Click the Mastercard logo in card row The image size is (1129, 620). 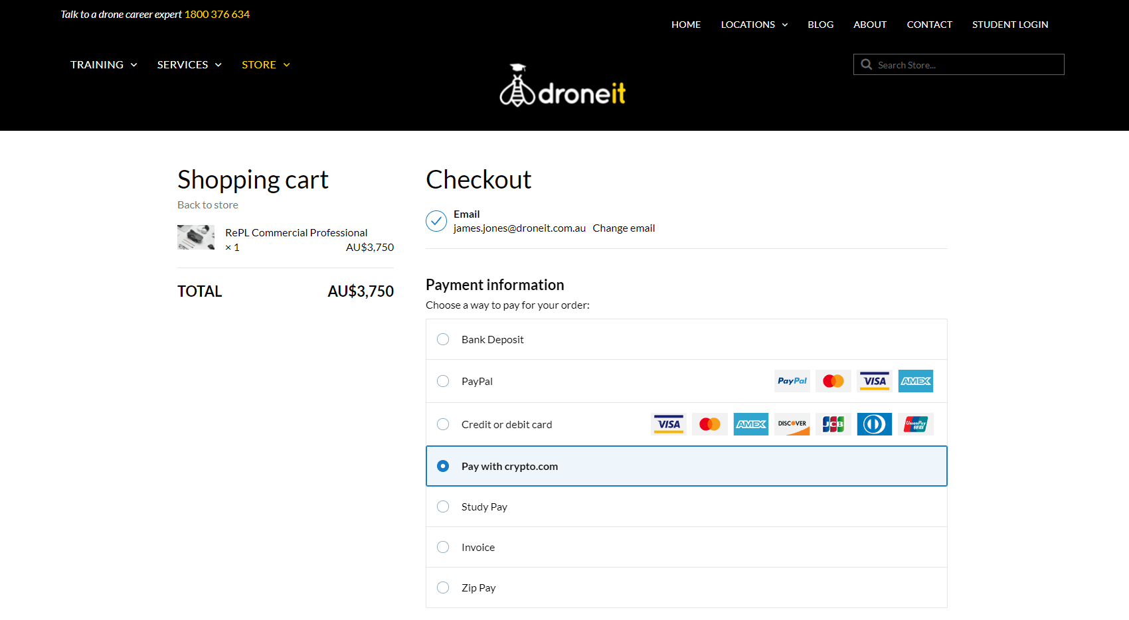710,424
